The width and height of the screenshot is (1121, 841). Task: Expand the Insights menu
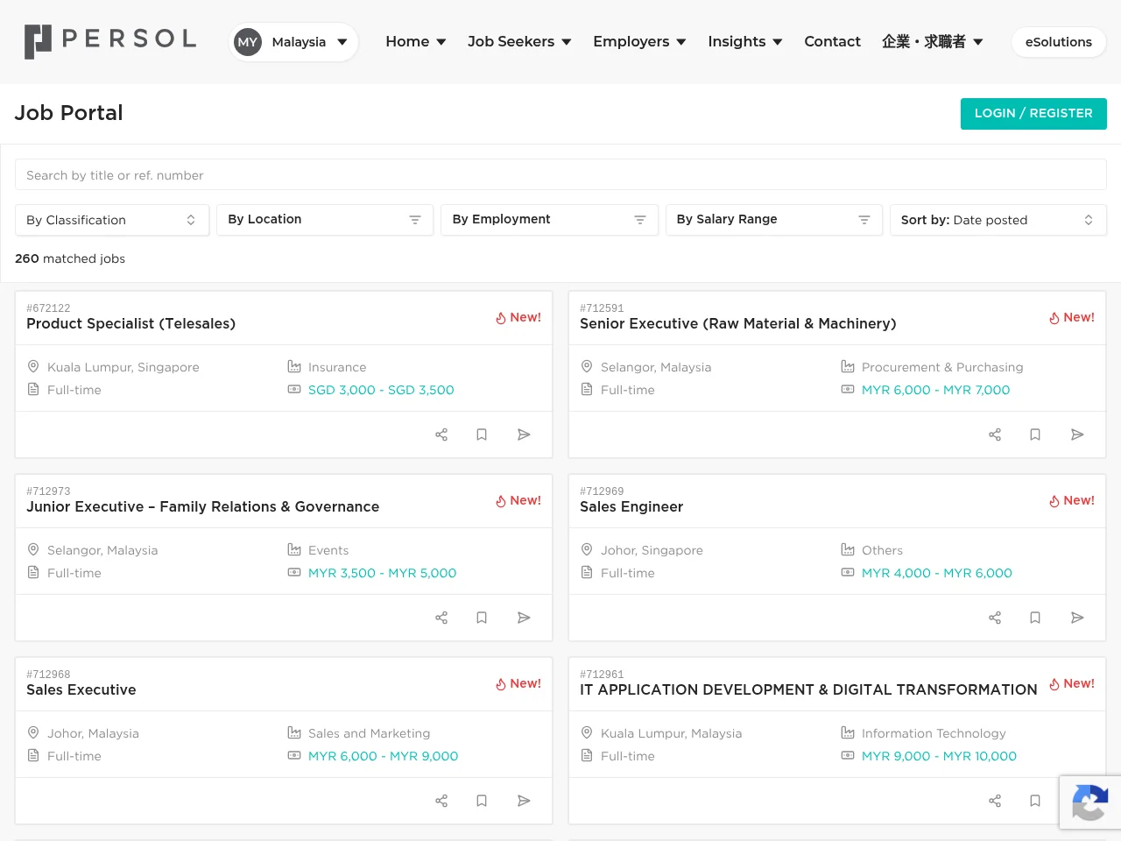[x=745, y=41]
